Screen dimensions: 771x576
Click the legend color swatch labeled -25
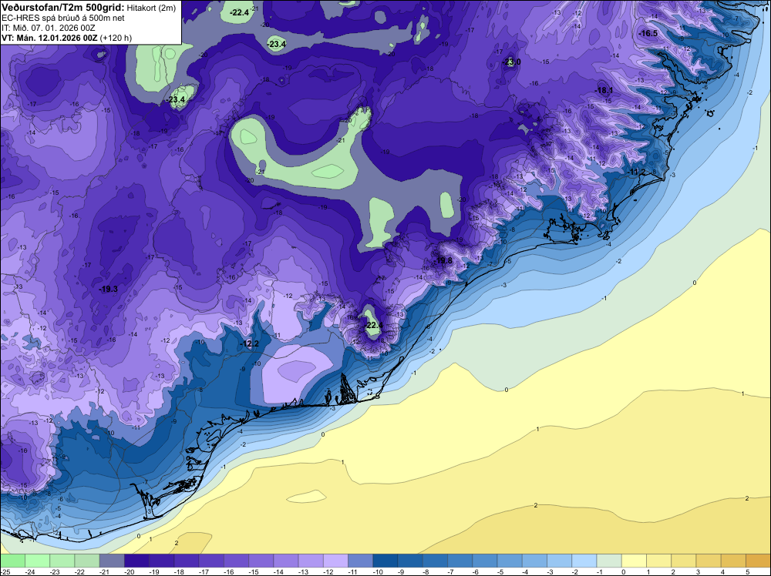click(x=12, y=561)
